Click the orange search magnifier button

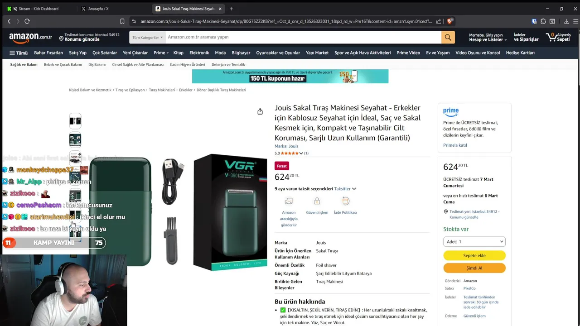click(x=448, y=37)
